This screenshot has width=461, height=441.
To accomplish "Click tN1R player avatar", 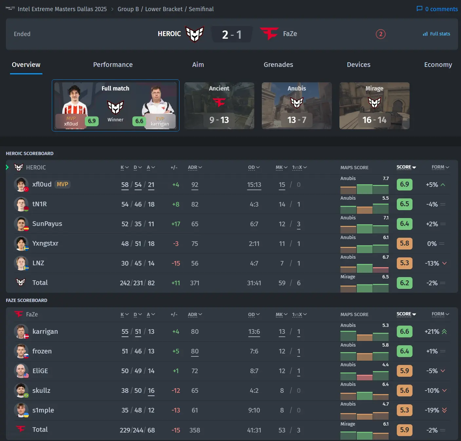I will pos(21,204).
